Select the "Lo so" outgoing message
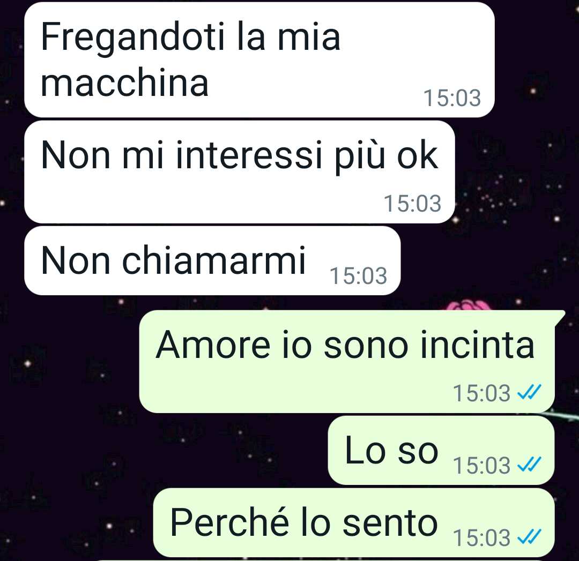Viewport: 579px width, 561px height. point(441,450)
